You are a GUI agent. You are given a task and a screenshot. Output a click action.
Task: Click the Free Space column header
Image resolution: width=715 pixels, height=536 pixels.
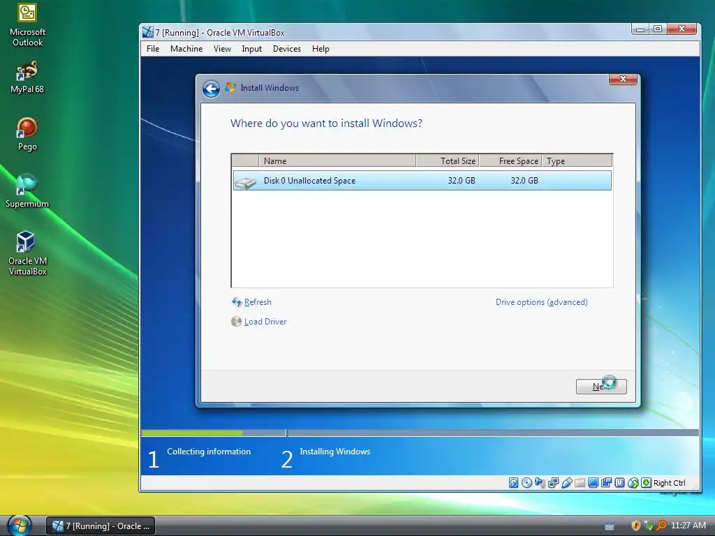click(510, 161)
